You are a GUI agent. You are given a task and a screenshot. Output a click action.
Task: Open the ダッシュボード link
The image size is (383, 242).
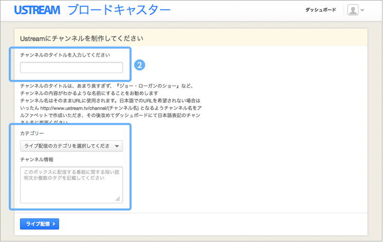[x=320, y=10]
